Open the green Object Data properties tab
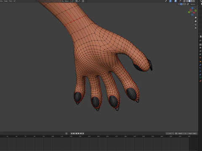Viewport: 202px width, 151px height. 200,78
